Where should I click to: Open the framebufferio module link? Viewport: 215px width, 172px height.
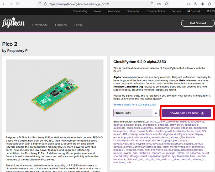pyautogui.click(x=159, y=137)
